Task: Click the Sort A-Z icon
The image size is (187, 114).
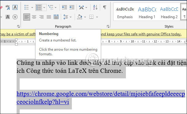Action: tap(95, 7)
